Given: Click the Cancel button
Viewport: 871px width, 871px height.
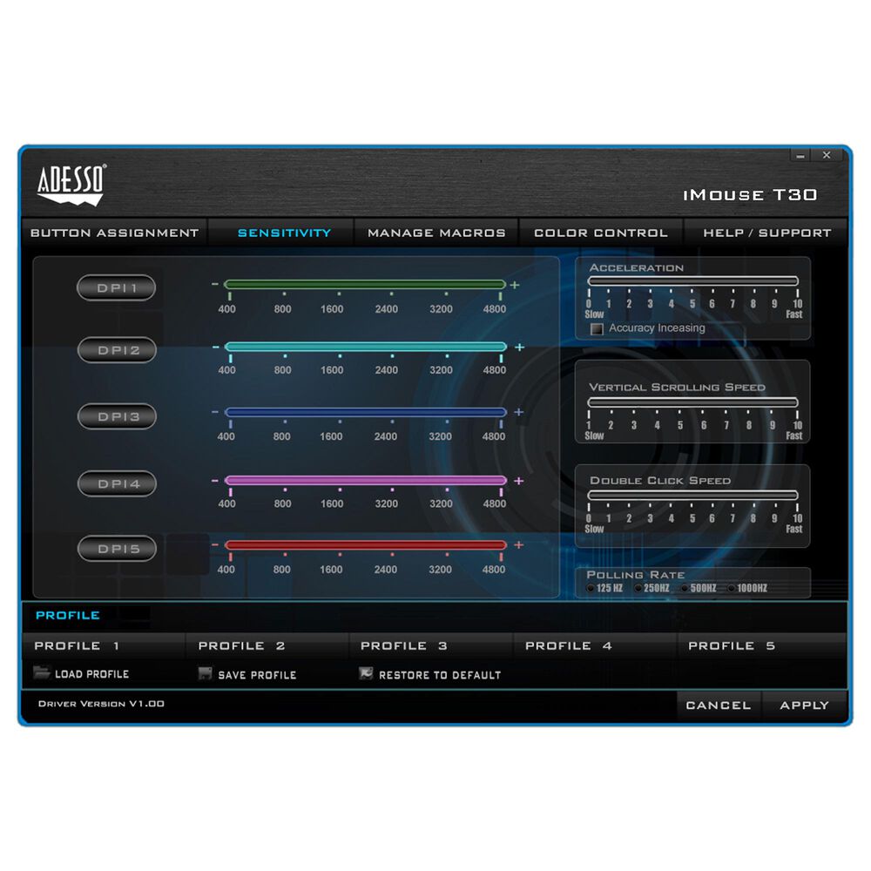Looking at the screenshot, I should (719, 705).
